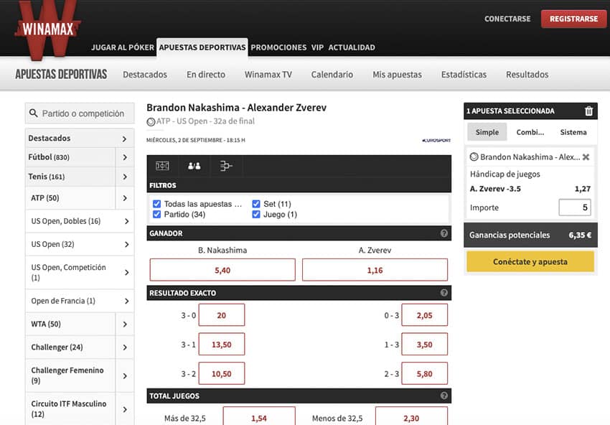Click the search magnifier icon
Image resolution: width=610 pixels, height=425 pixels.
34,113
